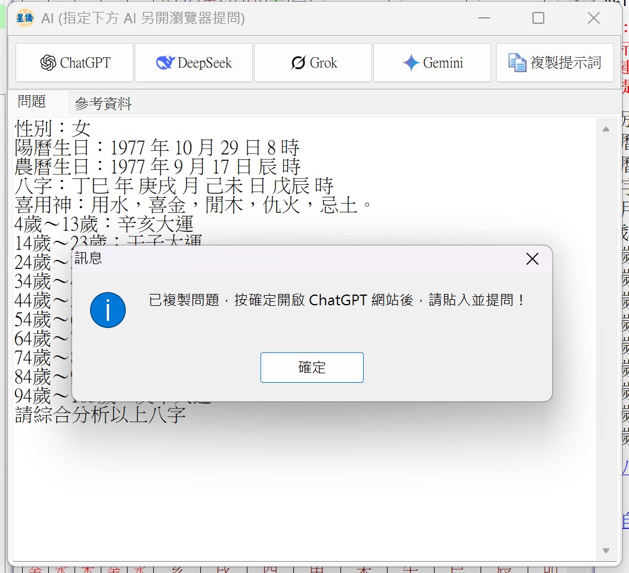
Task: Click the 複製提示詞 copy prompt button
Action: [554, 63]
